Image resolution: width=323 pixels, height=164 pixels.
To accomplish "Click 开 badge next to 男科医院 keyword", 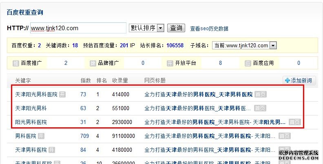I will coord(41,136).
